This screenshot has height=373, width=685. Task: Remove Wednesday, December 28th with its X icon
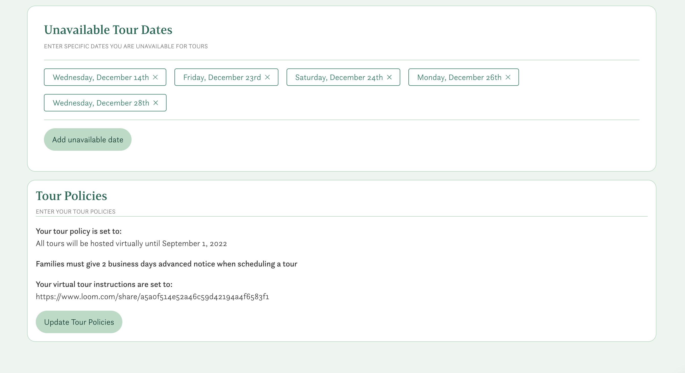[156, 103]
